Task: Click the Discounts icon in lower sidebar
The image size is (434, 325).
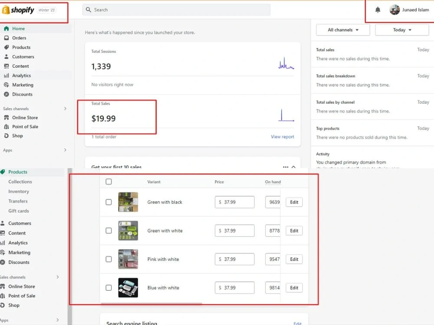Action: [x=3, y=262]
